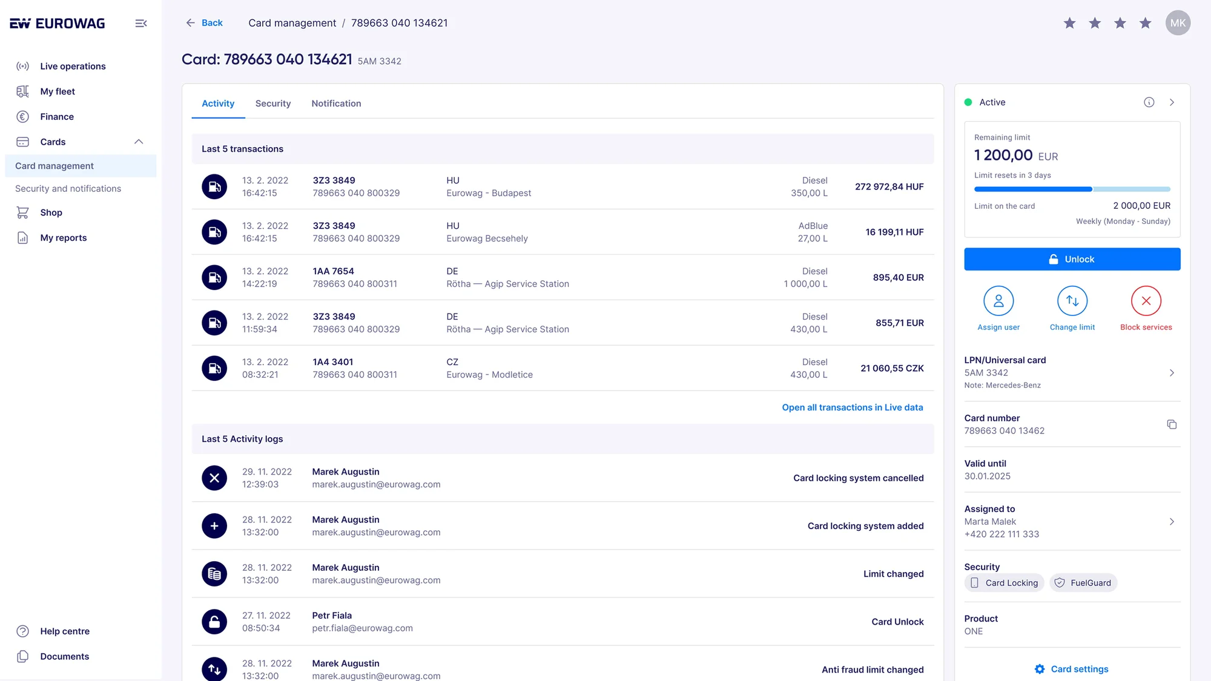Click petr.fiala@eurowag.com email
This screenshot has height=681, width=1211.
click(x=362, y=628)
